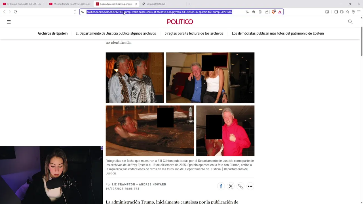Toggle the browser sidebar panel
The image size is (363, 204).
point(336,12)
